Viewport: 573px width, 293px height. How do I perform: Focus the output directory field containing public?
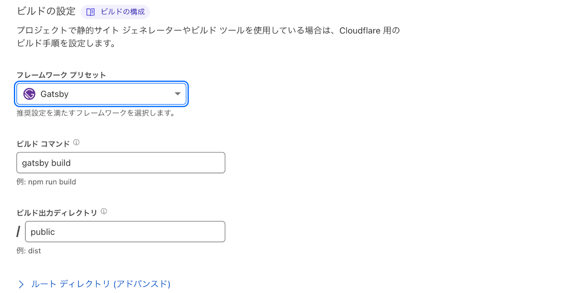pos(125,232)
